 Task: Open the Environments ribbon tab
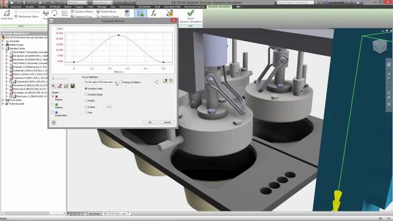(127, 7)
